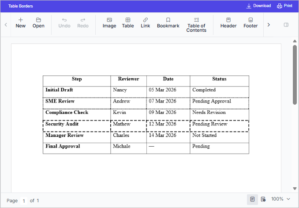Click the 'Manager Review' cell
Viewport: 299px width, 208px height.
click(77, 137)
